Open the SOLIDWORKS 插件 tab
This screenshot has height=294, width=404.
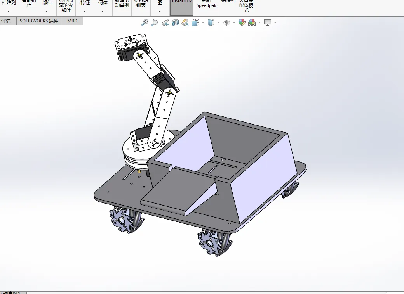[39, 21]
